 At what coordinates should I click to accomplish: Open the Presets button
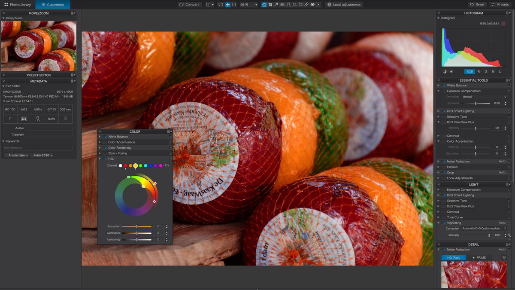coord(500,4)
